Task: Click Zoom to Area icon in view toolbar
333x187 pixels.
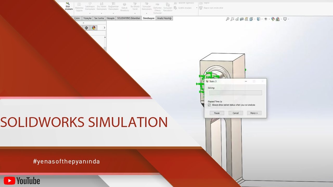Action: click(232, 19)
